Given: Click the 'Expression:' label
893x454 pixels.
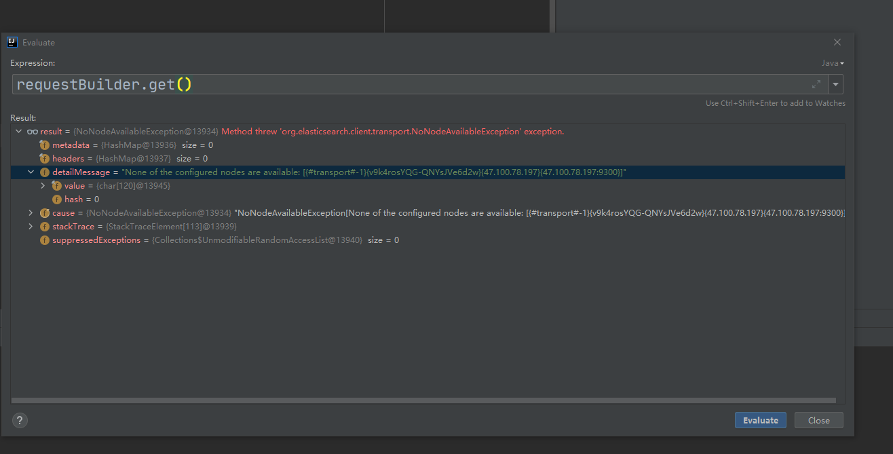Looking at the screenshot, I should (x=33, y=63).
